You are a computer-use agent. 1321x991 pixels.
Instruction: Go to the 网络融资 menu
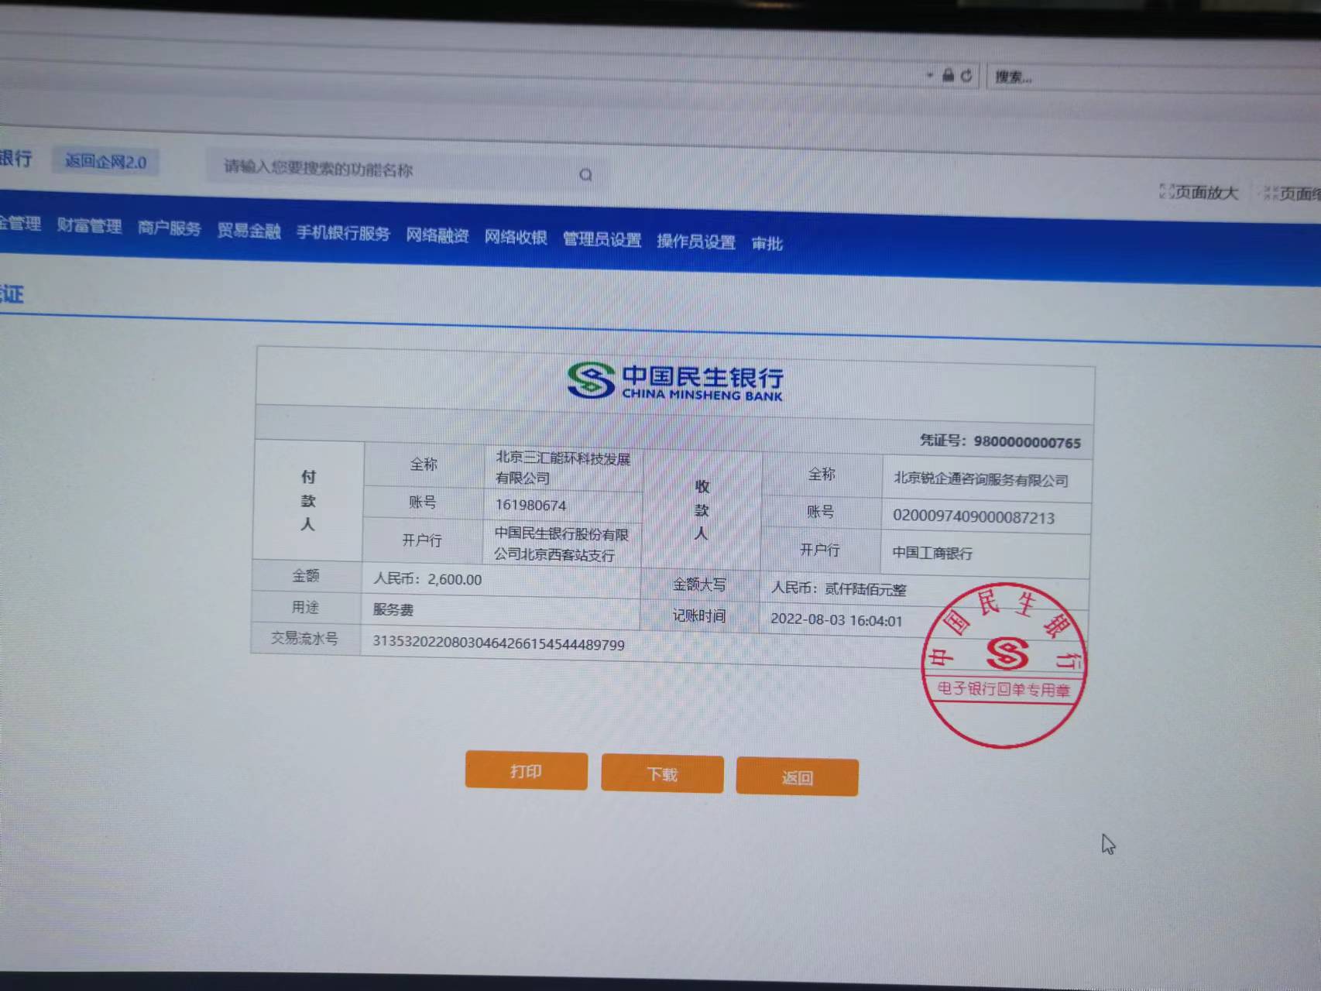[x=437, y=235]
